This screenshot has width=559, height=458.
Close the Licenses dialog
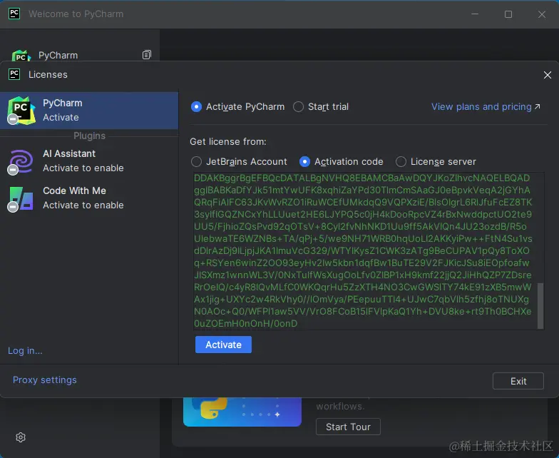click(548, 75)
